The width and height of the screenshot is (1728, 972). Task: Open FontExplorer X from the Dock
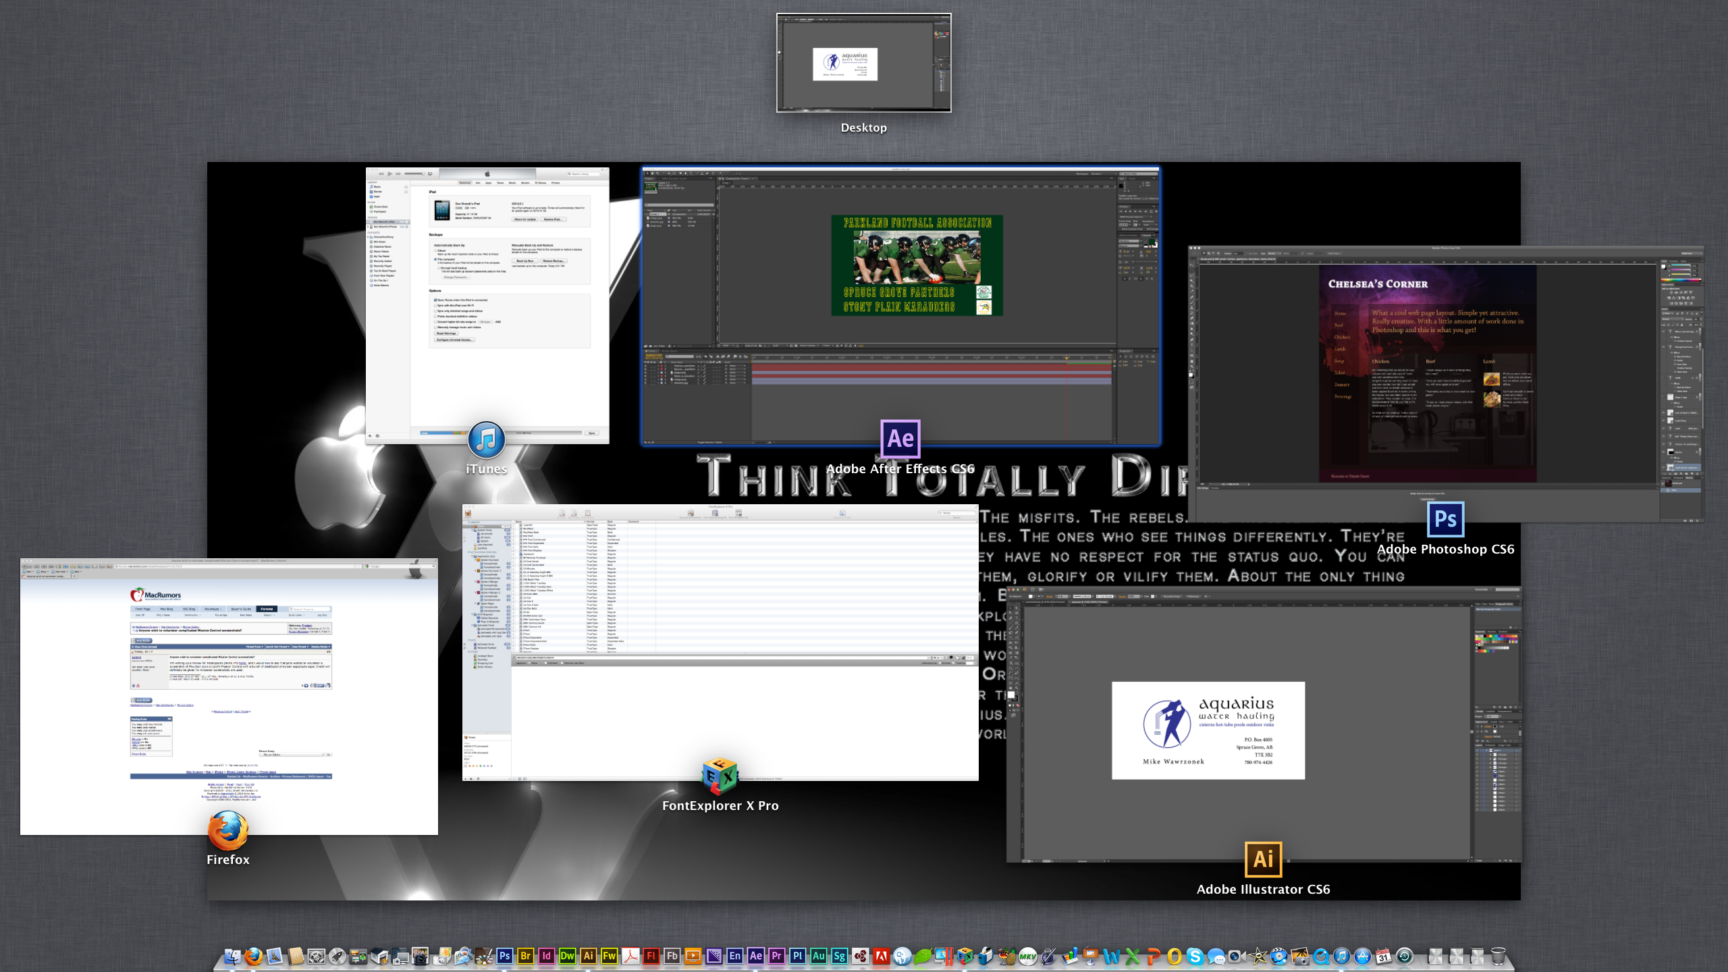965,956
